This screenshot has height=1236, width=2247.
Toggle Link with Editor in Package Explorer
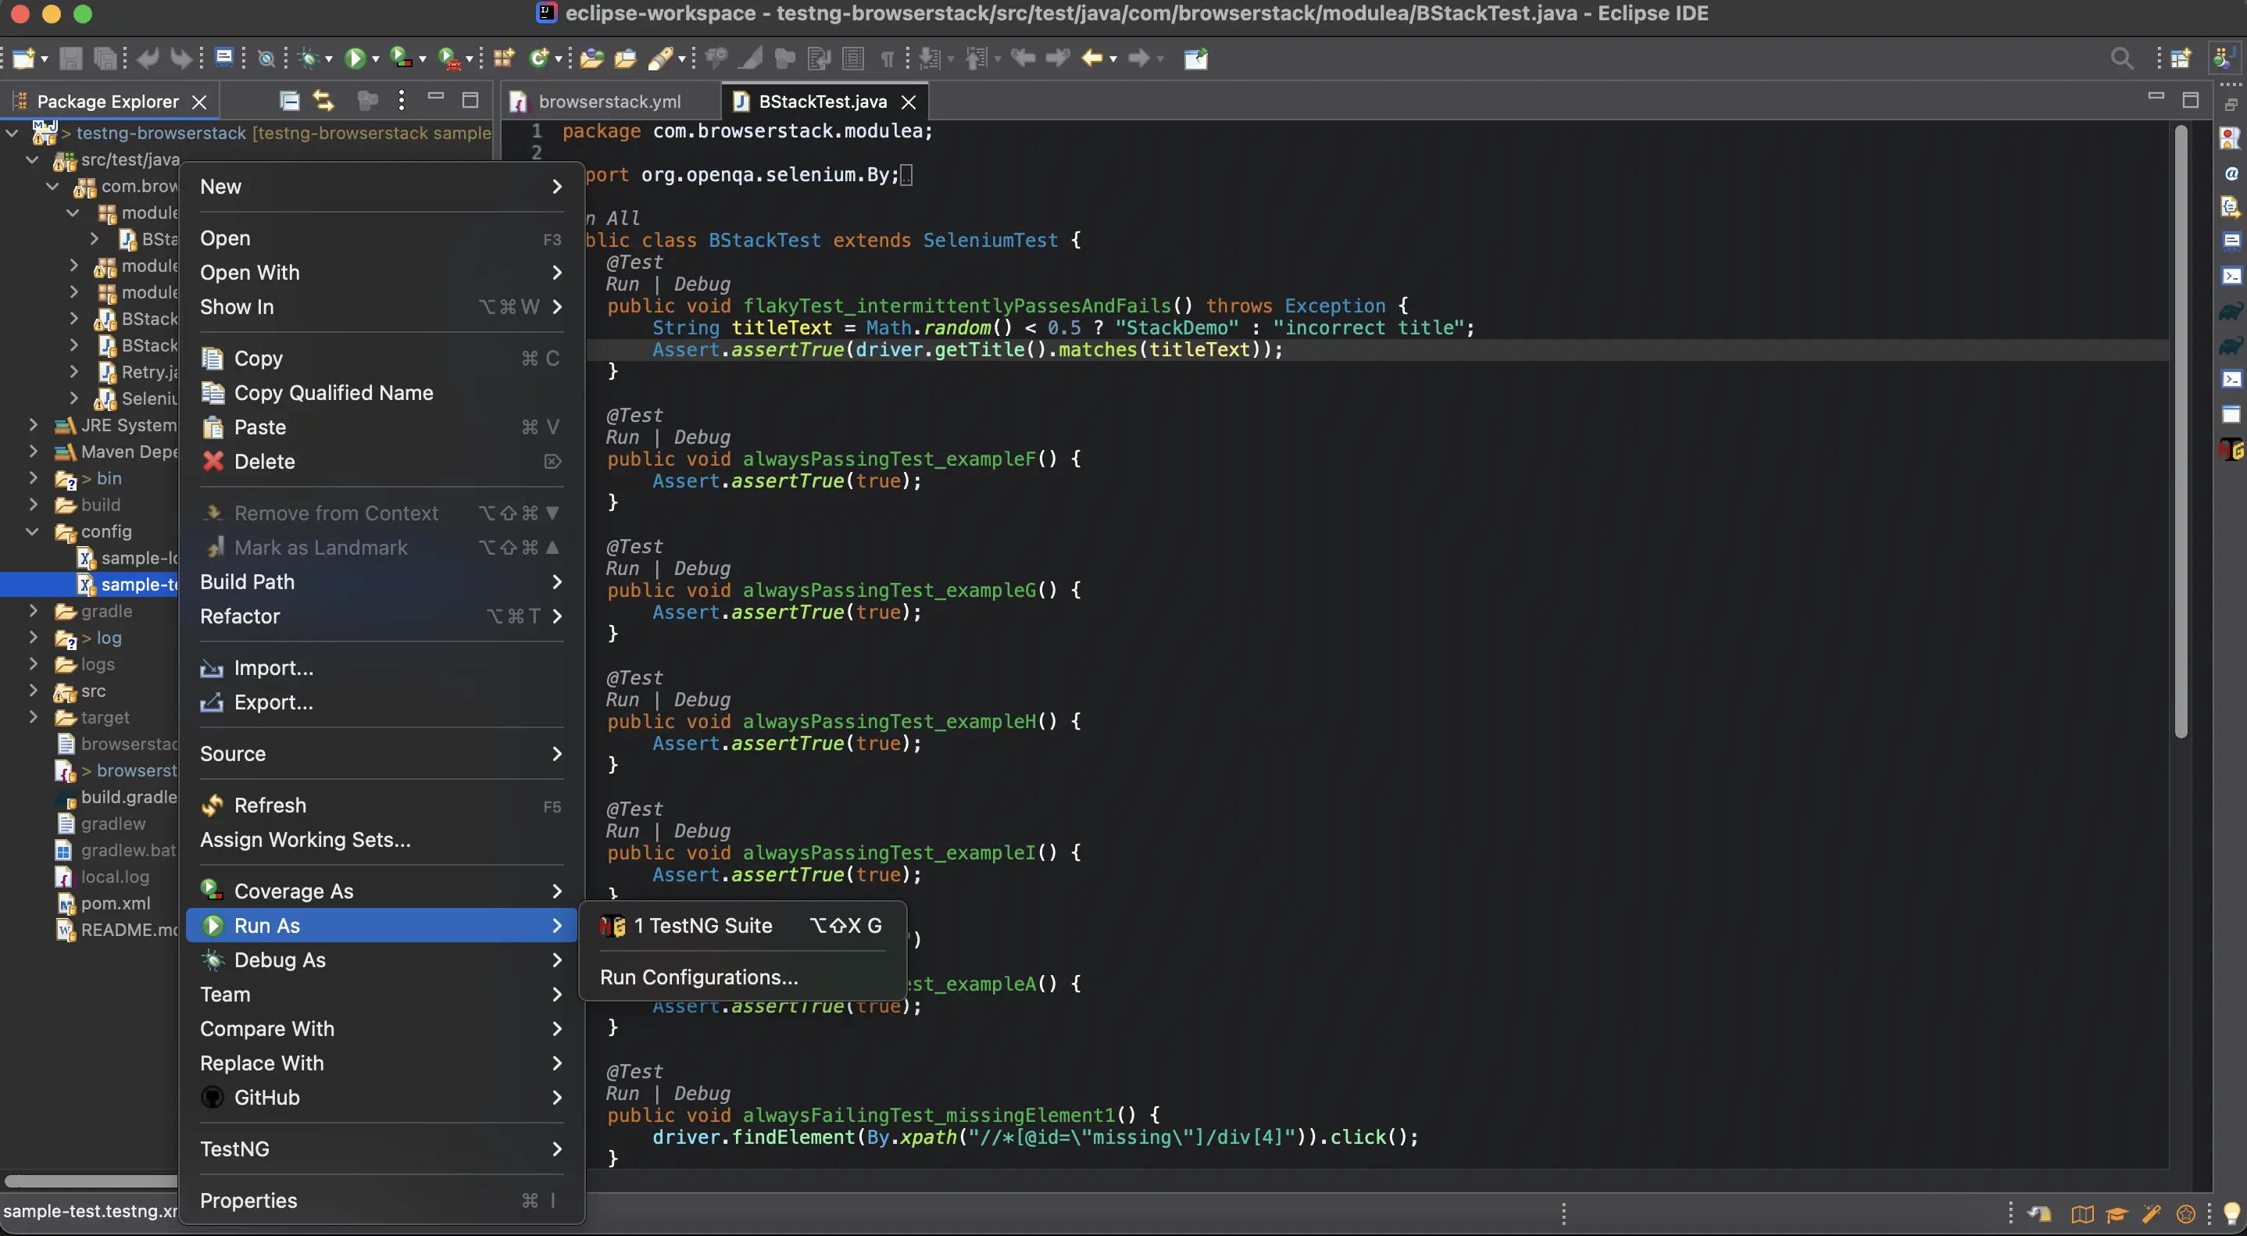[323, 100]
